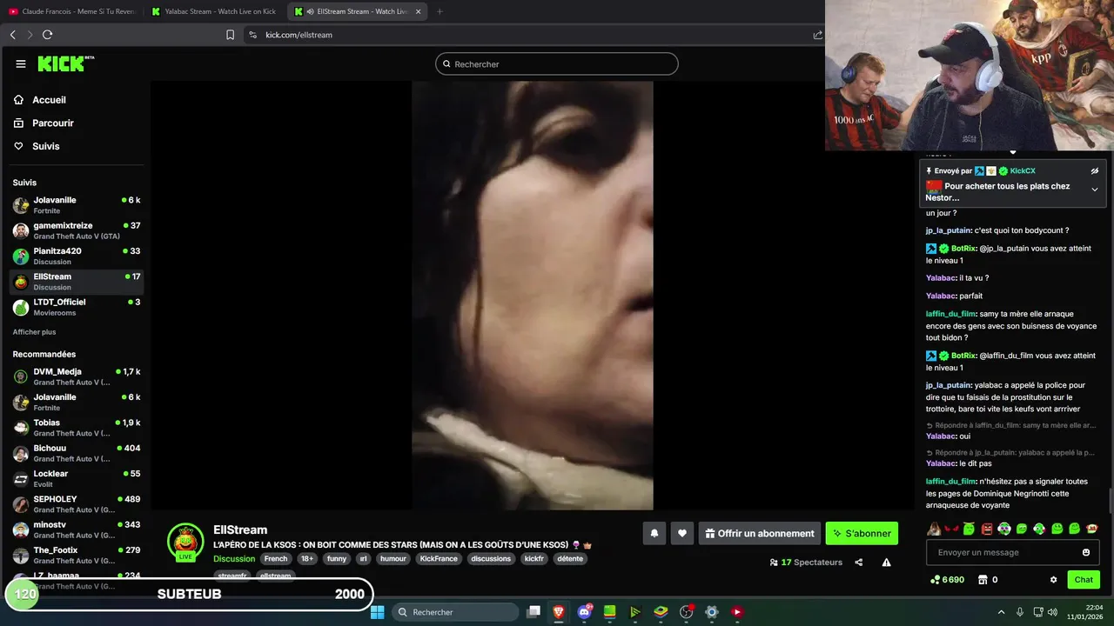Open gamemixtreize channel in sidebar
Image resolution: width=1114 pixels, height=626 pixels.
tap(77, 230)
